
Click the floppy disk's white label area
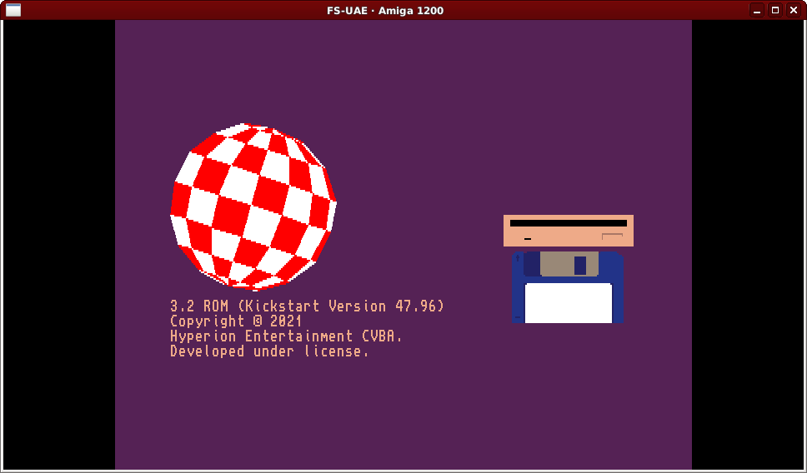click(569, 303)
